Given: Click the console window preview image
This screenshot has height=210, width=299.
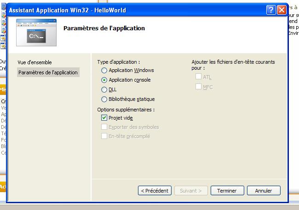Looking at the screenshot, I should (x=36, y=33).
